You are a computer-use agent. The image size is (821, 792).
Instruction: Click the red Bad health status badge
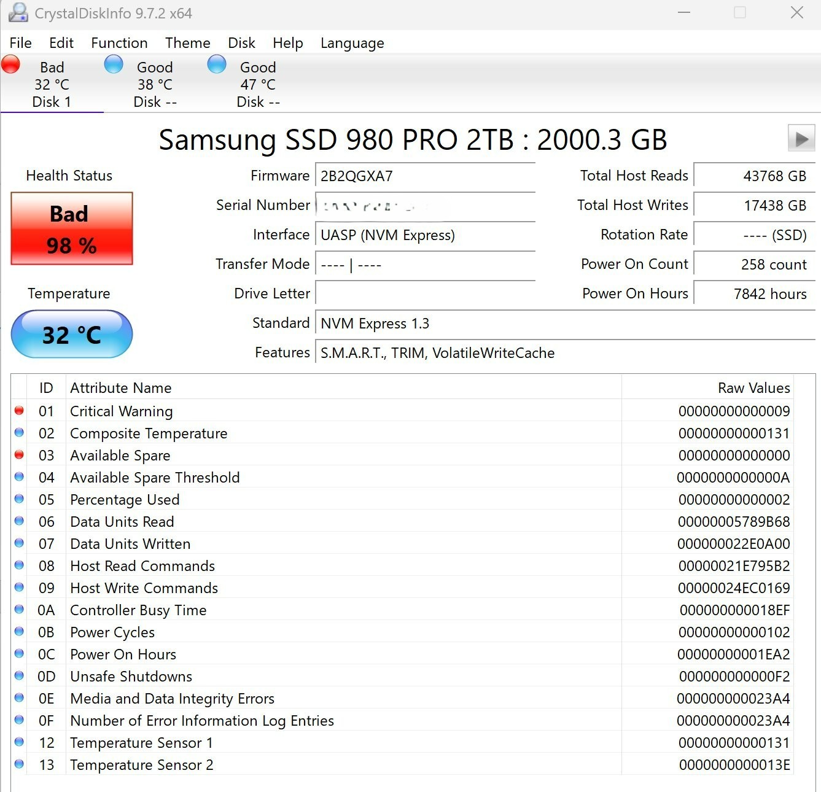(71, 228)
